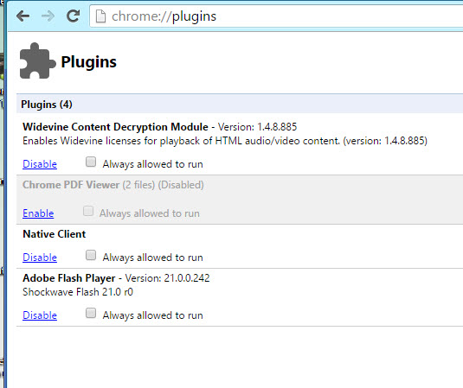Check Always allowed to run for PDF Viewer
This screenshot has width=463, height=388.
click(x=88, y=211)
